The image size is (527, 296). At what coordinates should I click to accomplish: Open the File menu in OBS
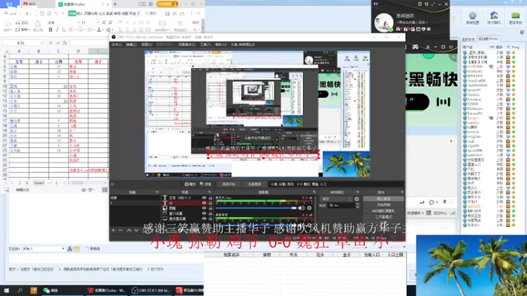(117, 45)
